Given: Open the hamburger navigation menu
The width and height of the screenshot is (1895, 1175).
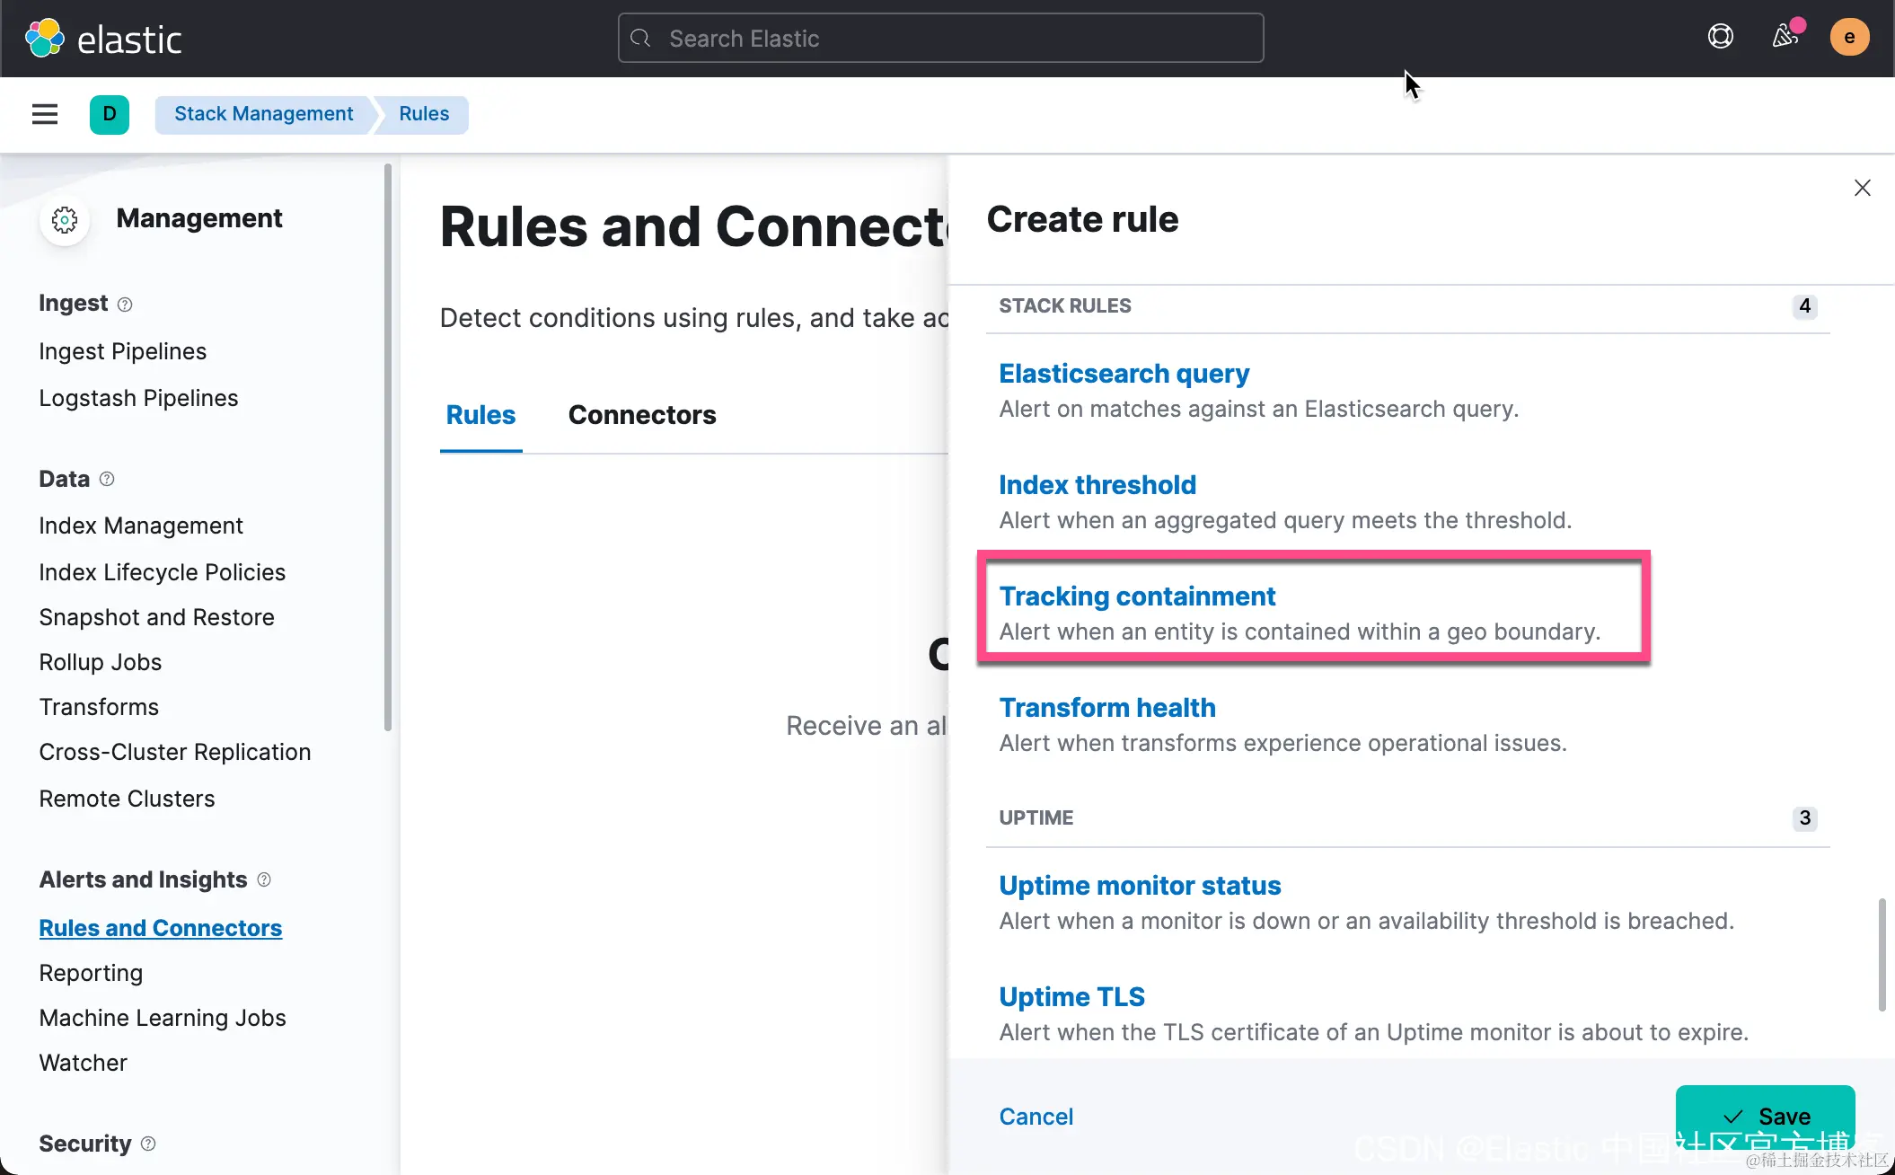Looking at the screenshot, I should 45,114.
